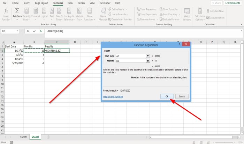Screen dimensions: 244x144
Task: Click the Comments button
Action: click(x=233, y=3)
